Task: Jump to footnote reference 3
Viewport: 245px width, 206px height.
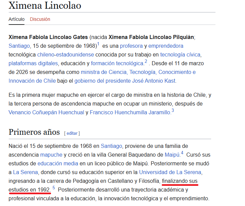Action: (173, 110)
